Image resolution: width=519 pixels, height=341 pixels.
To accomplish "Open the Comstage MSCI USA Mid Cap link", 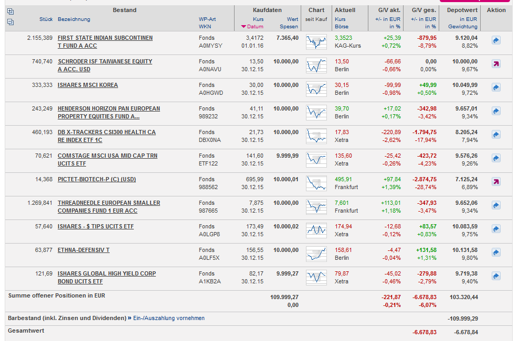I will pyautogui.click(x=107, y=156).
